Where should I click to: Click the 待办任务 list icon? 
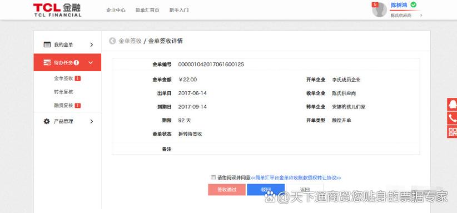[x=47, y=62]
